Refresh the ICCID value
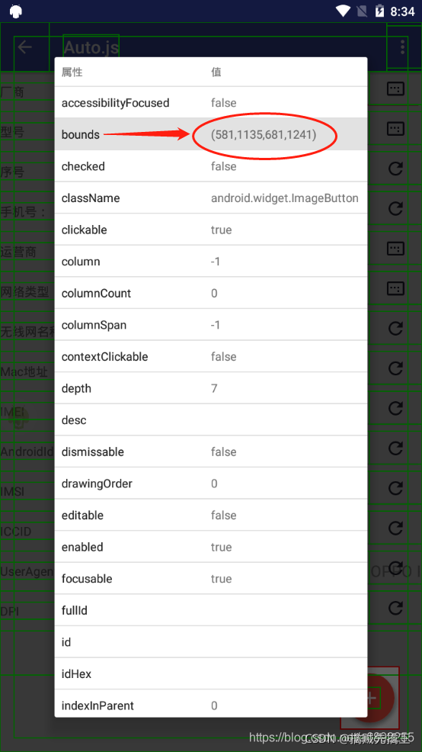422x752 pixels. [395, 528]
